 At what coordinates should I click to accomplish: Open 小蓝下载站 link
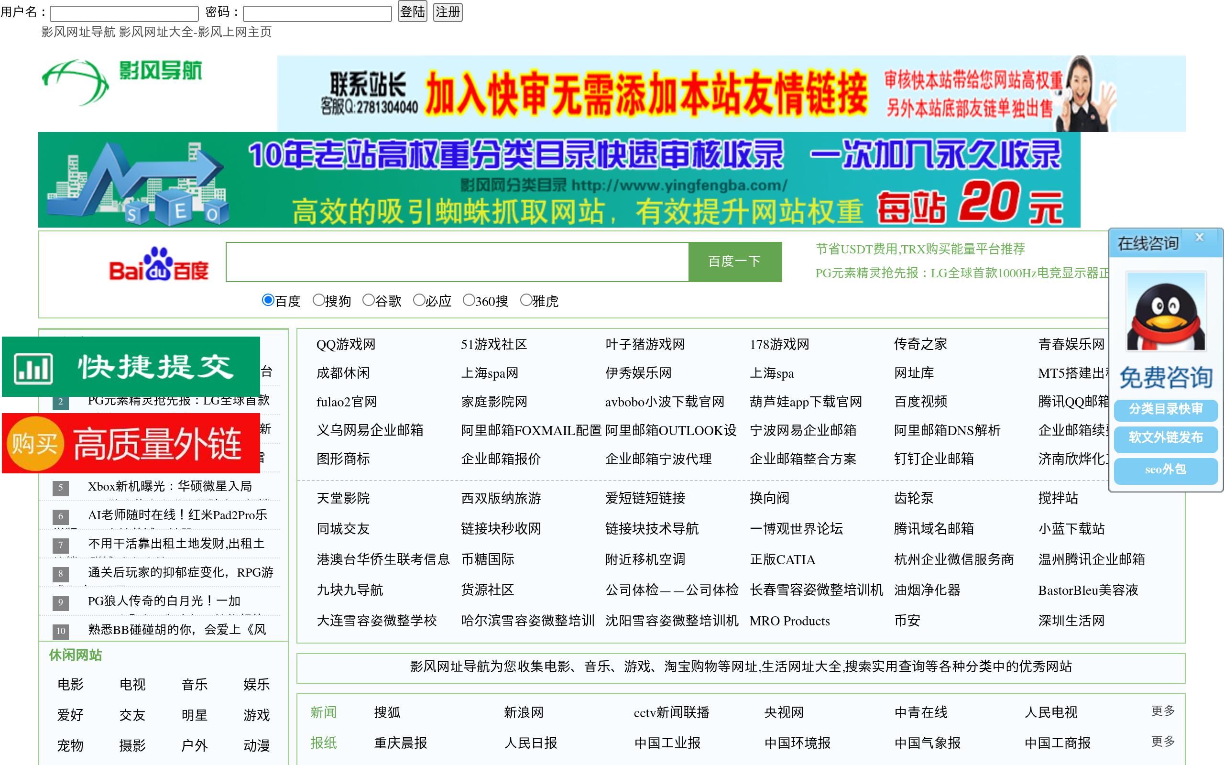click(x=1071, y=529)
